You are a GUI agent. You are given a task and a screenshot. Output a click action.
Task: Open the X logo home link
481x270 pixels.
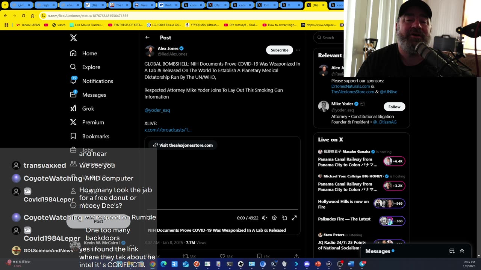[x=74, y=38]
